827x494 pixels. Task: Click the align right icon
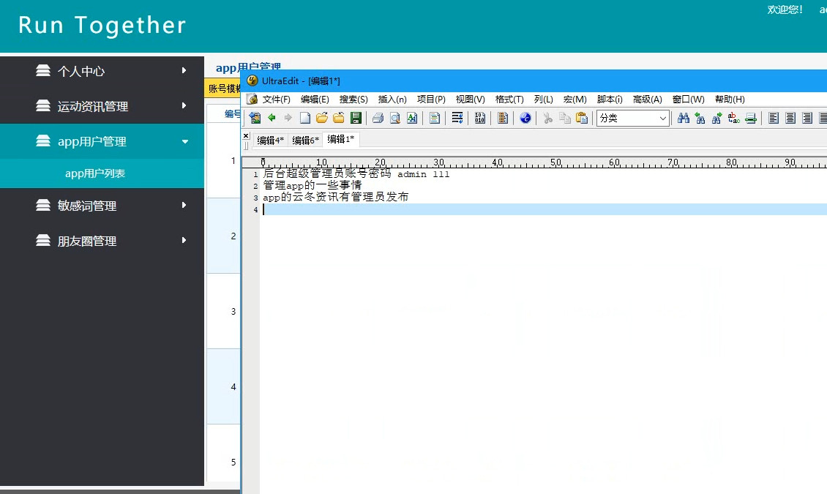pyautogui.click(x=807, y=118)
